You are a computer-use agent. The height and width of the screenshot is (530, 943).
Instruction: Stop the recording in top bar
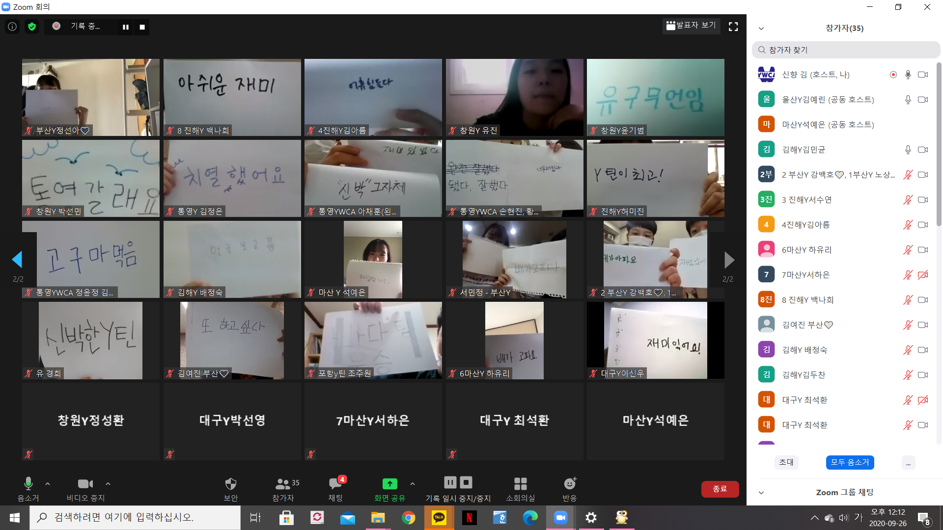(142, 27)
